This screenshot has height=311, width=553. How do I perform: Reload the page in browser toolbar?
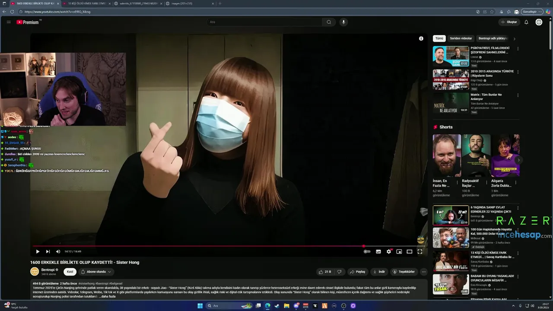coord(12,12)
